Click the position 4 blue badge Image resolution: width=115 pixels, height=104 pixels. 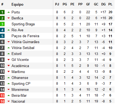click(2, 30)
